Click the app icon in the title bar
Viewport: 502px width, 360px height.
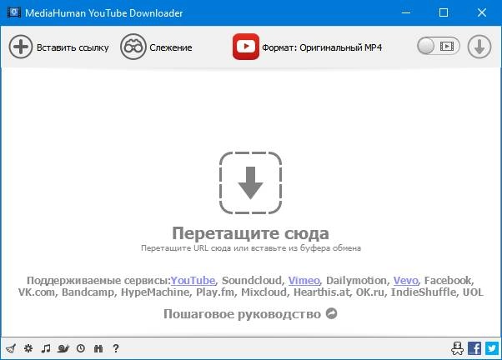coord(14,12)
